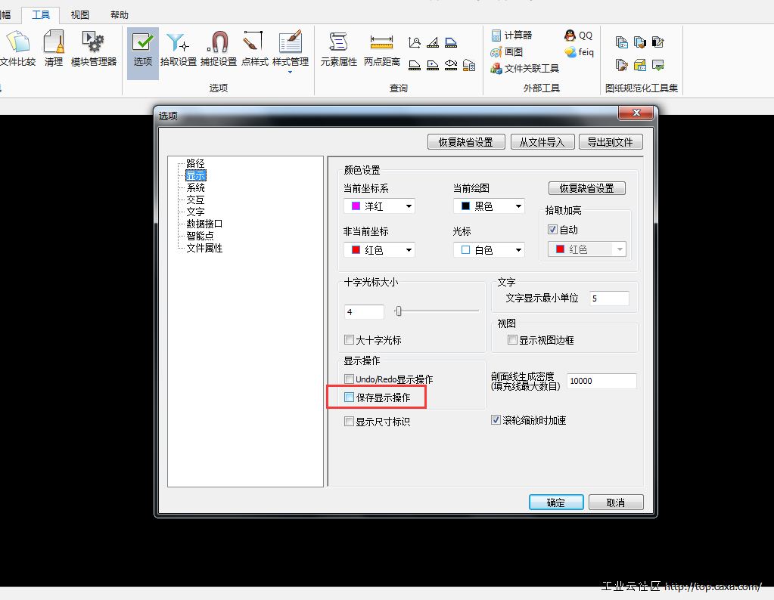Click the green-check monitor icon in 图纸规范化工具集
774x600 pixels.
coord(658,65)
